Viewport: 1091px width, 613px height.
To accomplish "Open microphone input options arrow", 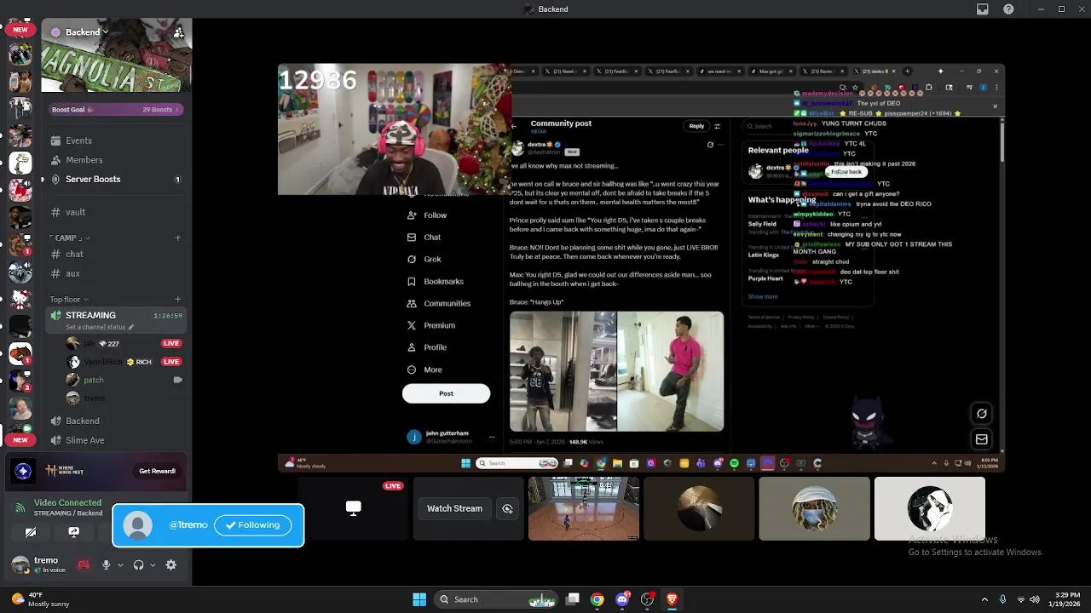I will (x=120, y=564).
